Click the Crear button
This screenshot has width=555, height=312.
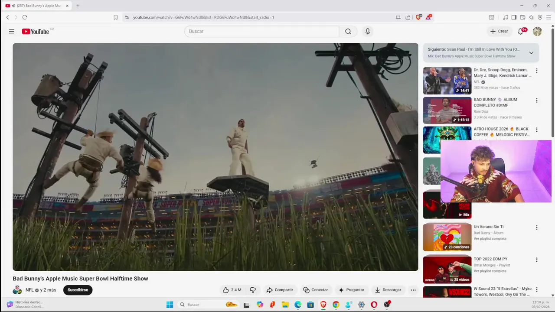pos(499,31)
